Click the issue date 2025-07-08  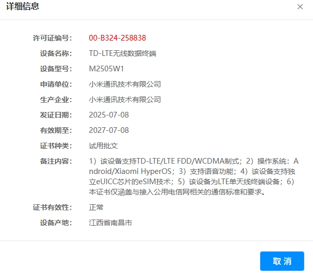(x=109, y=115)
